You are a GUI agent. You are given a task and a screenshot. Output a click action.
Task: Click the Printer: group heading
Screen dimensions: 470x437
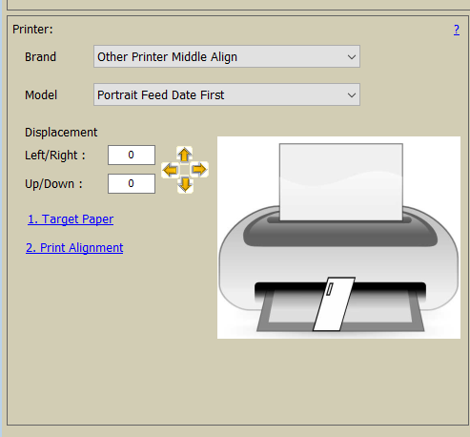(32, 30)
